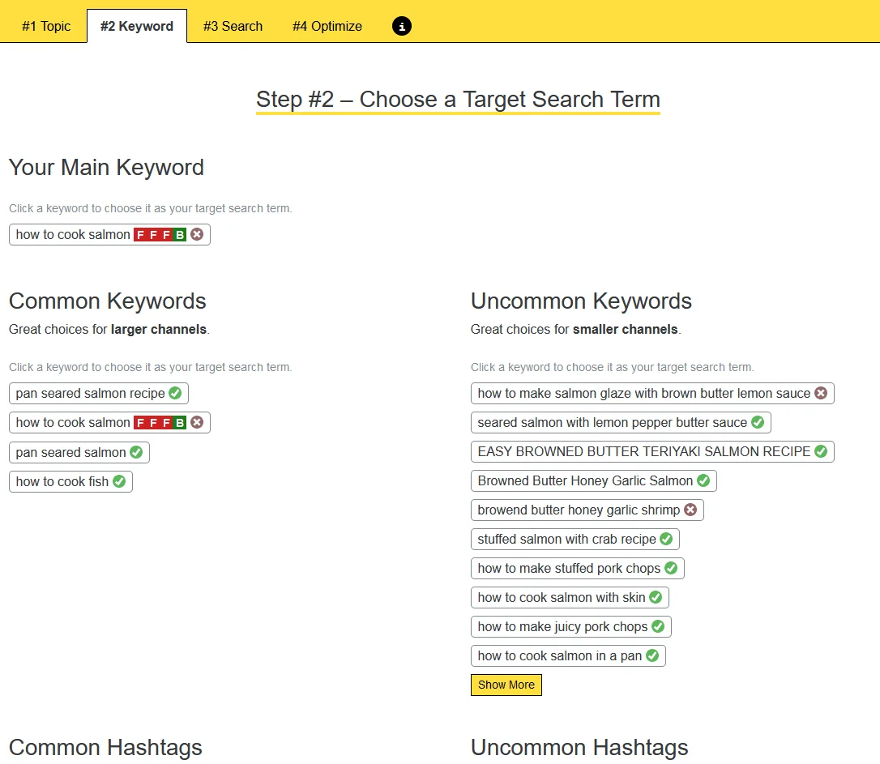Choose 'how to make stuffed pork chops' keyword
Image resolution: width=880 pixels, height=764 pixels.
569,569
